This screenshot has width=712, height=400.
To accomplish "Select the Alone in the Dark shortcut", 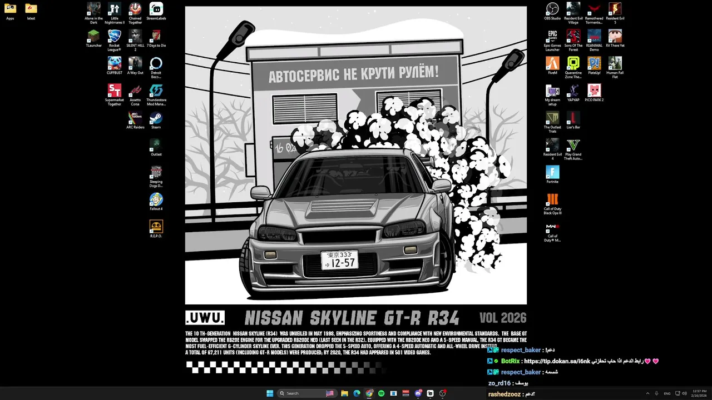I will coord(93,13).
